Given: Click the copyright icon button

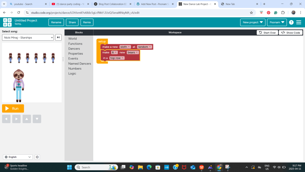Looking at the screenshot, I should pyautogui.click(x=37, y=157).
